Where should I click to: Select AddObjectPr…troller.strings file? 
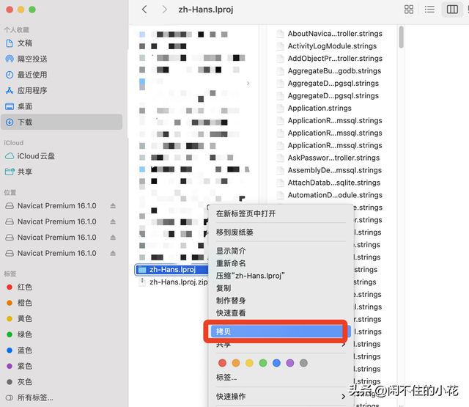(x=330, y=59)
